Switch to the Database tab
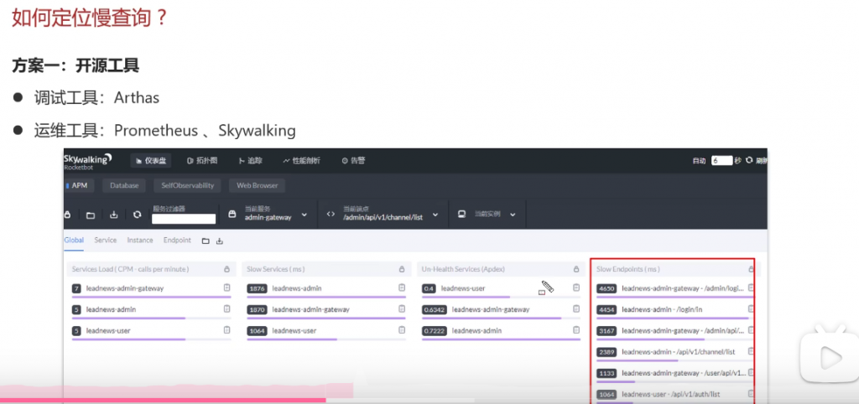 (x=124, y=185)
